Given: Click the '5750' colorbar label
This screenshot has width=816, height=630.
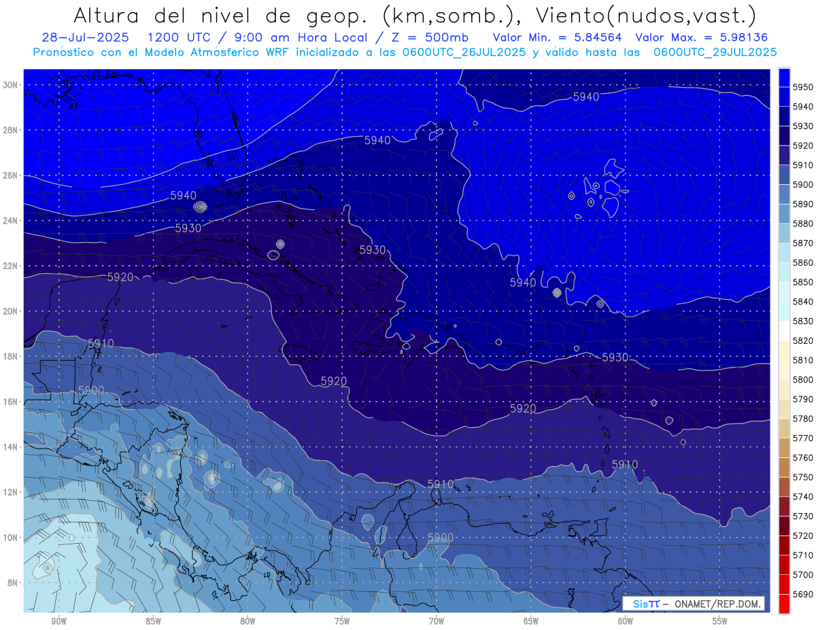Looking at the screenshot, I should [x=803, y=477].
